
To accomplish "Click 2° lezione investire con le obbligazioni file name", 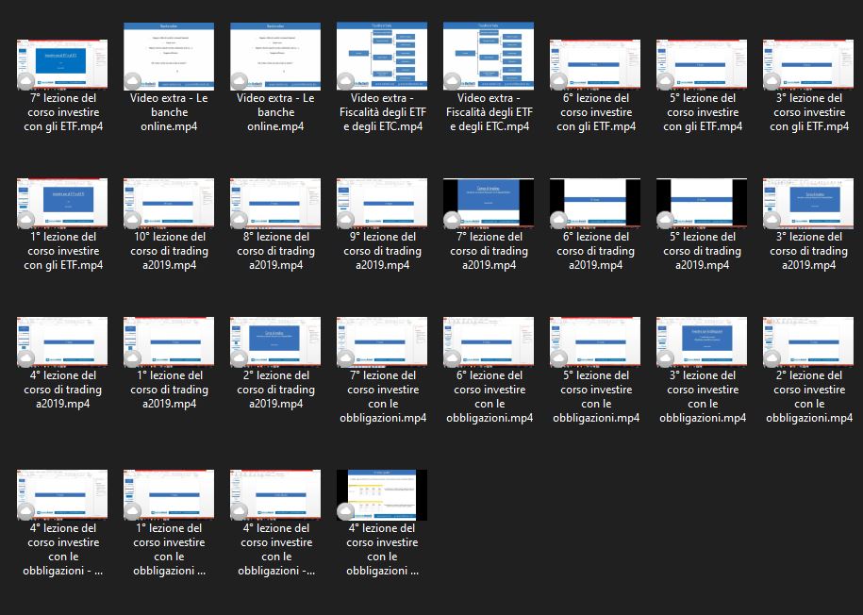I will 808,396.
